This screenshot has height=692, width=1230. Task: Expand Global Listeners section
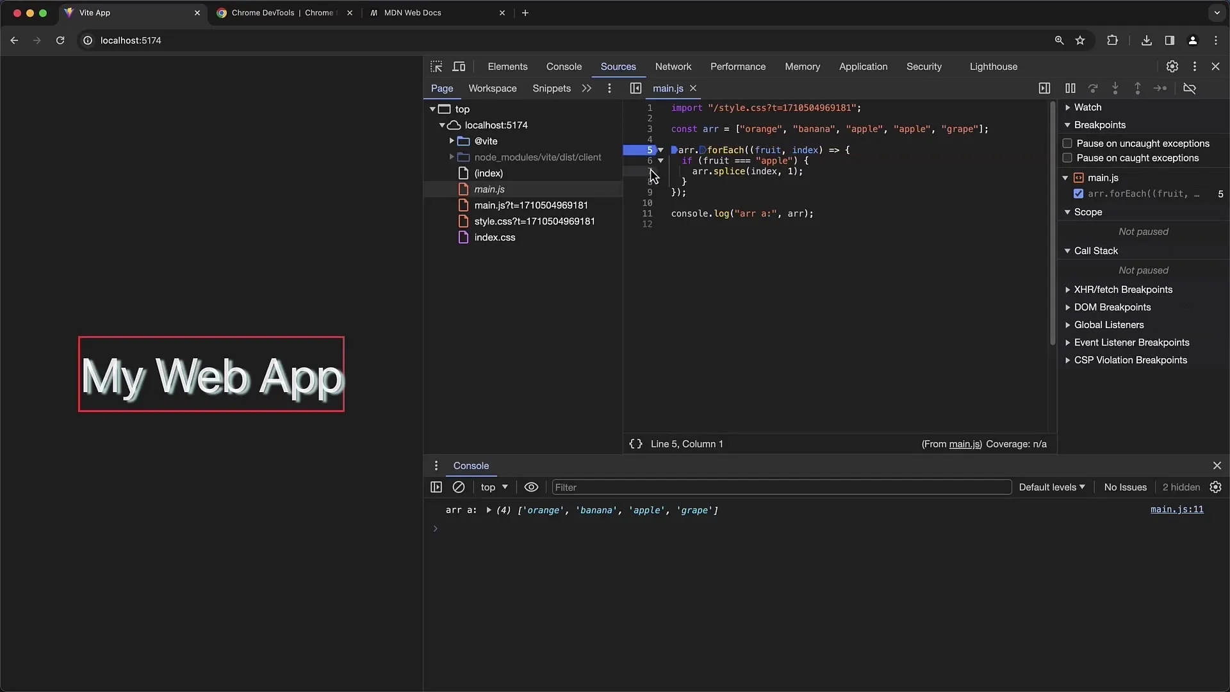point(1067,325)
